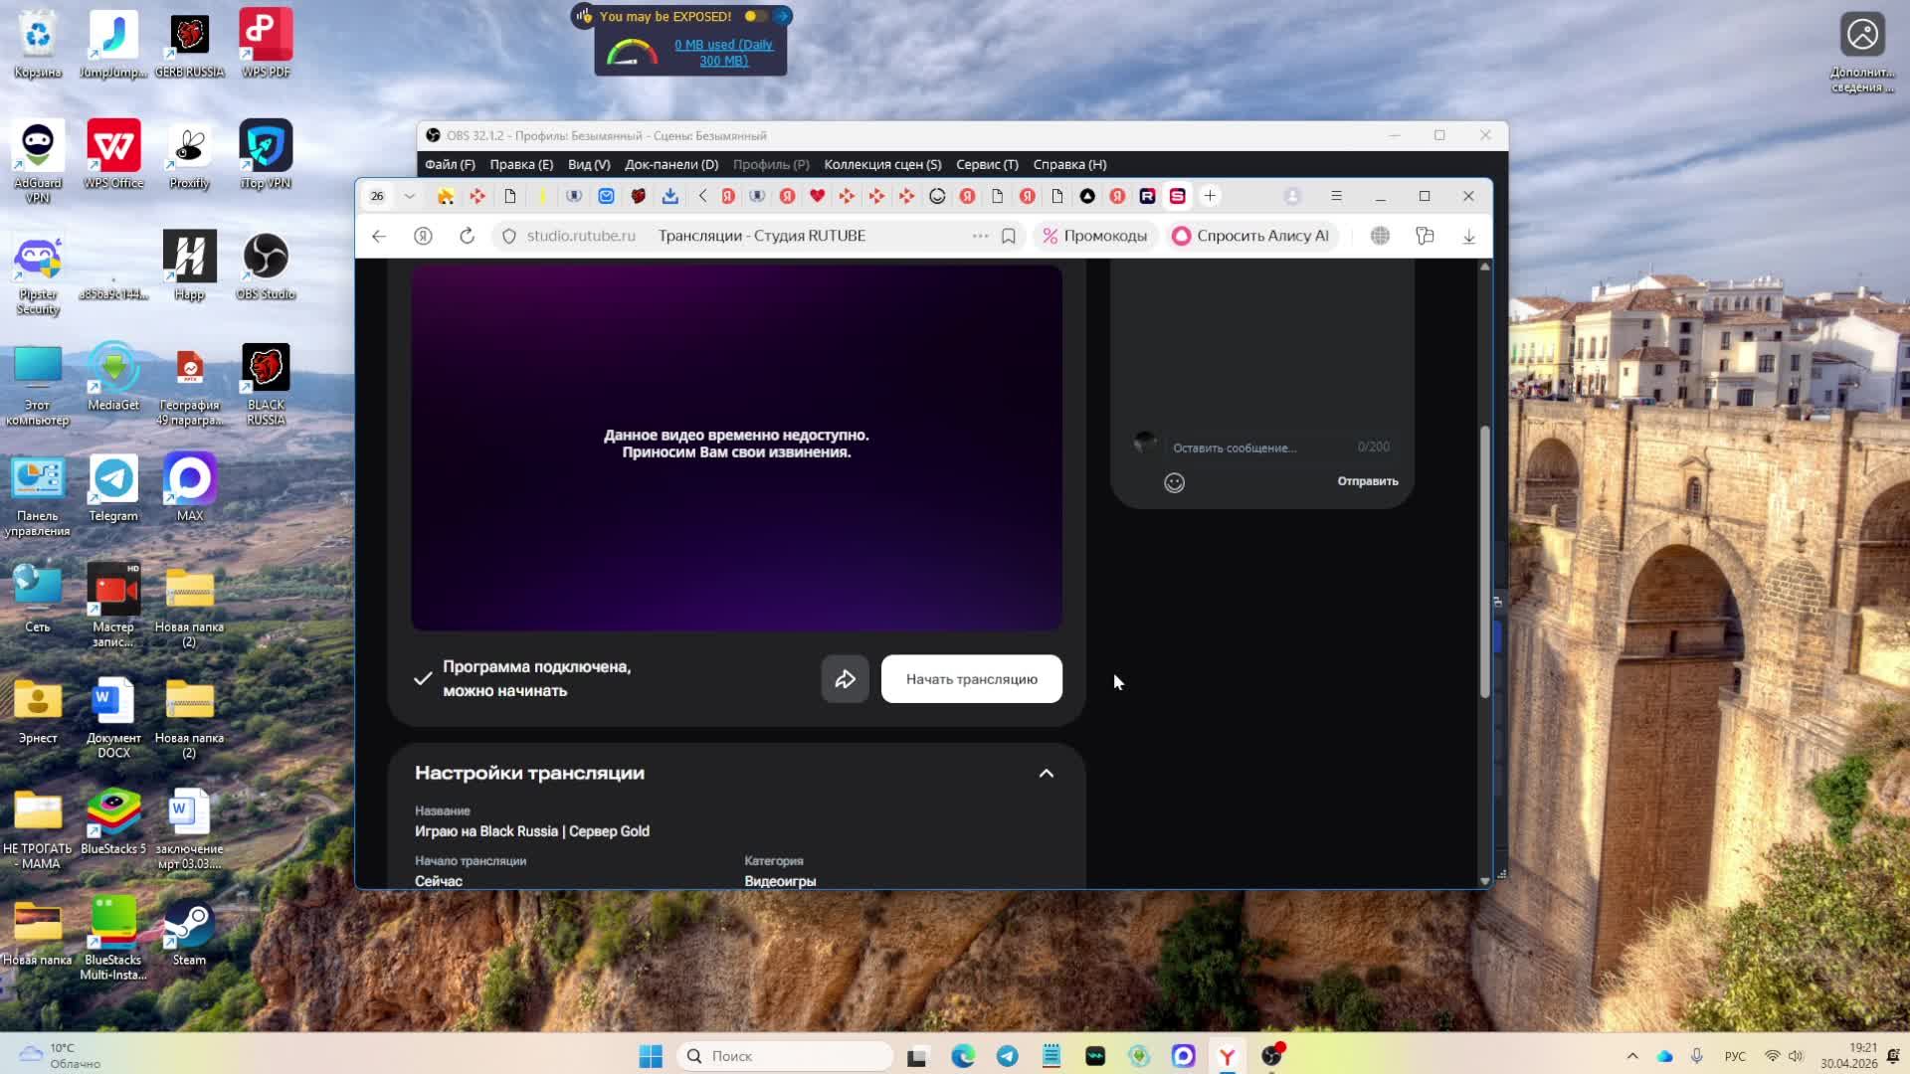Open a new browser tab

click(1210, 196)
